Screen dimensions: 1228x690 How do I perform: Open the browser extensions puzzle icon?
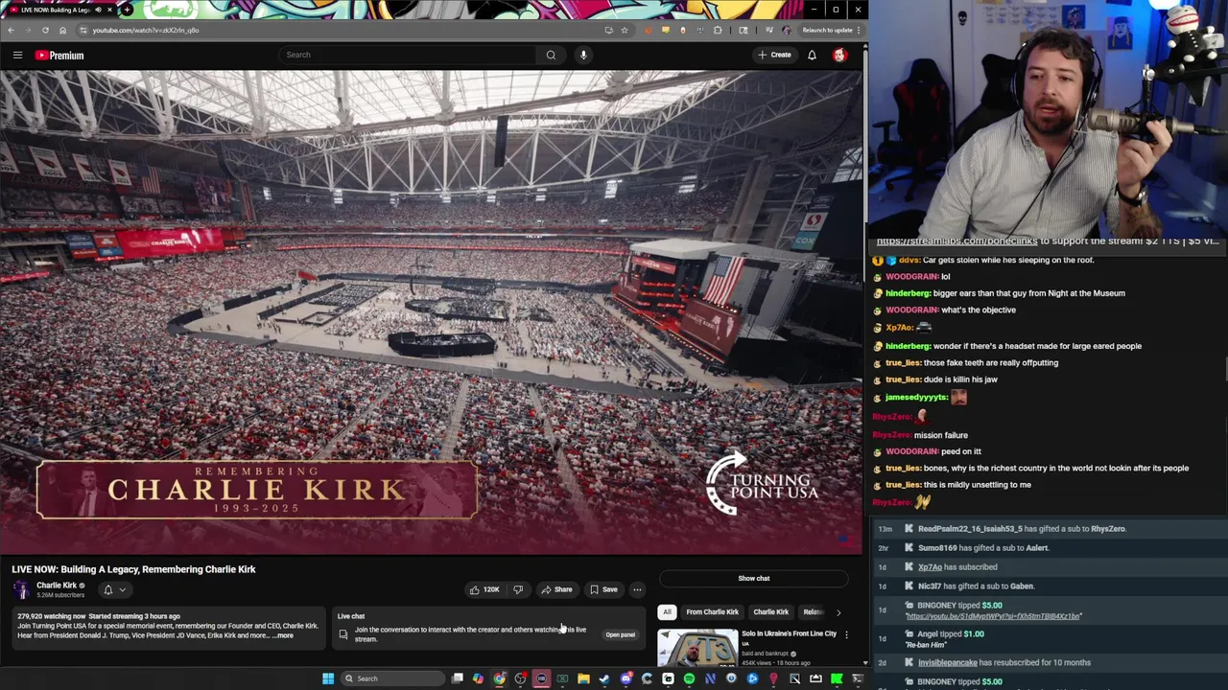point(718,30)
